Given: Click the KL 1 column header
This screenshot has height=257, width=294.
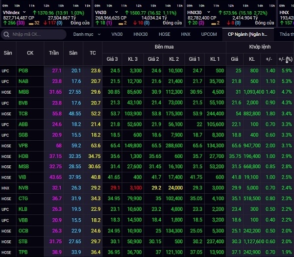Looking at the screenshot, I should click(215, 59).
